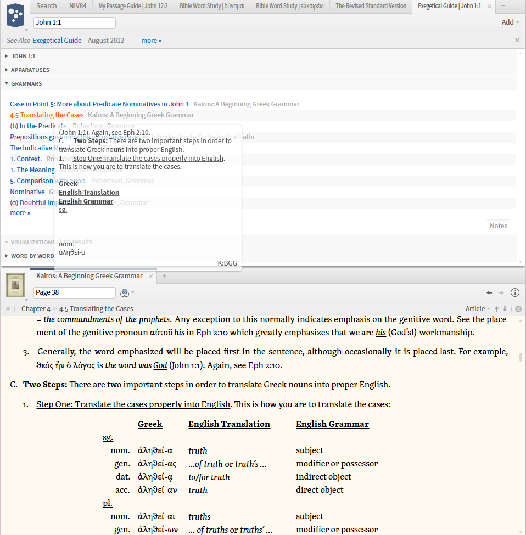Jump to next article with down arrow
Image resolution: width=526 pixels, height=535 pixels.
pyautogui.click(x=505, y=309)
